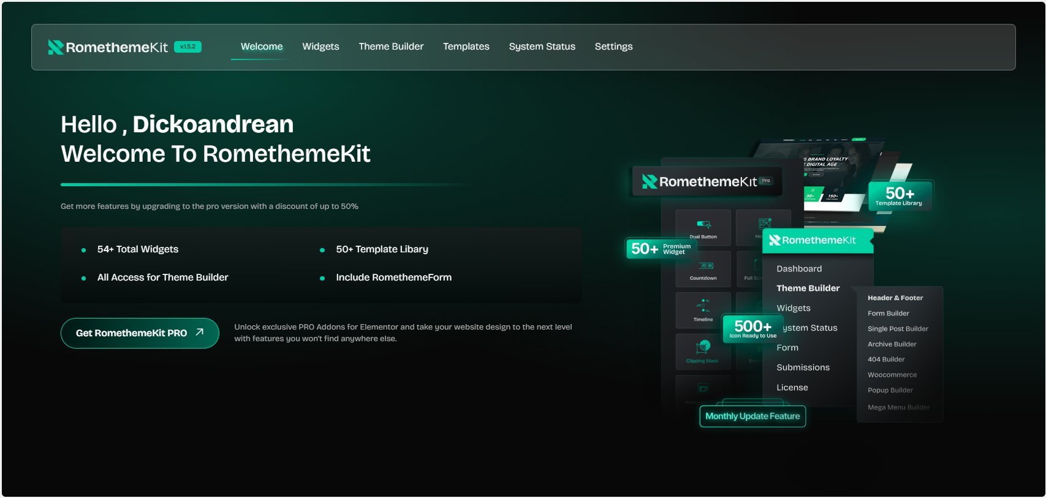This screenshot has height=498, width=1046.
Task: Click Mega Menu Builder in preview submenu
Action: [x=899, y=407]
